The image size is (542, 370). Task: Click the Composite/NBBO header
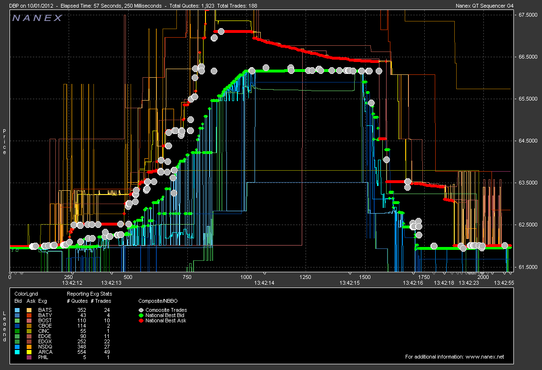pyautogui.click(x=158, y=301)
